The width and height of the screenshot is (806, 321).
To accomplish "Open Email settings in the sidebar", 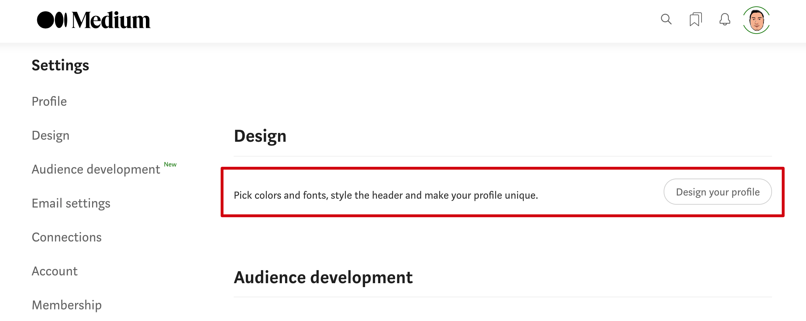I will [x=71, y=203].
